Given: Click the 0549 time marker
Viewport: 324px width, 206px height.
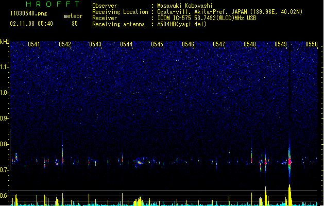Looking at the screenshot, I should (281, 44).
